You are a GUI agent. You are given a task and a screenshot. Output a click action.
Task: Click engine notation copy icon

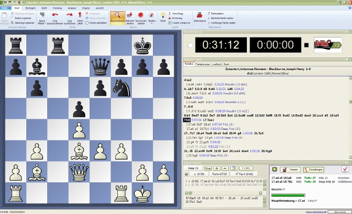point(234,168)
